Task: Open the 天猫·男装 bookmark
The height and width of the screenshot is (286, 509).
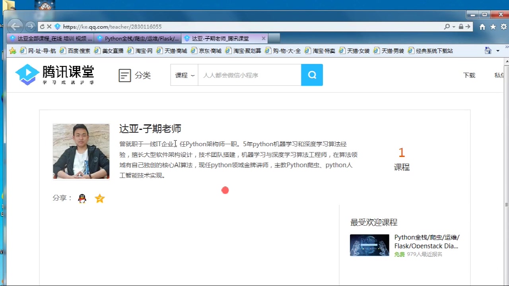Action: tap(389, 51)
